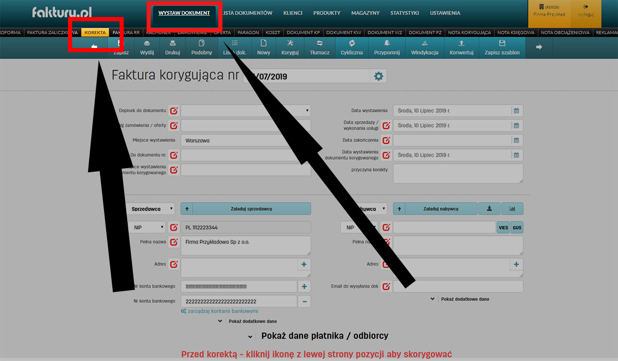Toggle edit for Email do wysylania dok
Screen dimensions: 618x361
(x=386, y=286)
